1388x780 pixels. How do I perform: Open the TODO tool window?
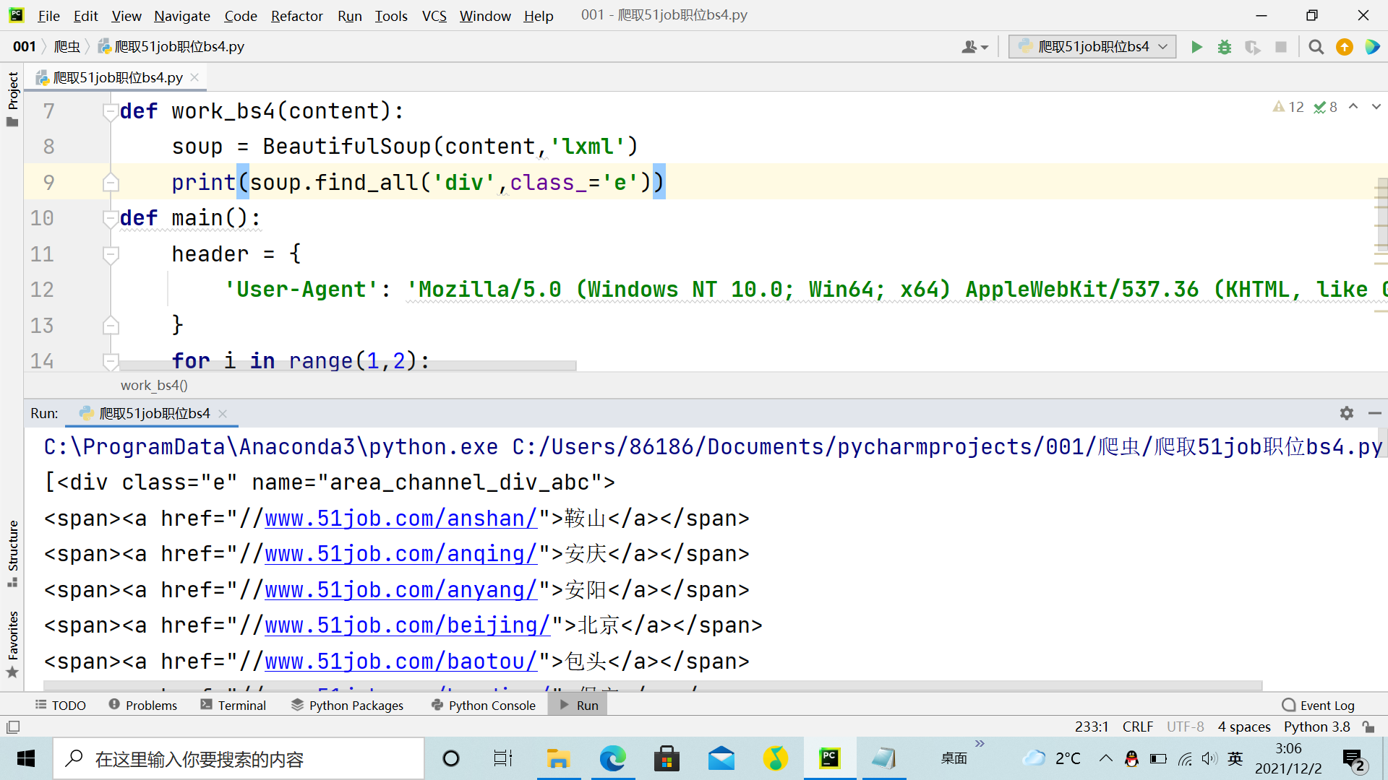click(x=61, y=705)
